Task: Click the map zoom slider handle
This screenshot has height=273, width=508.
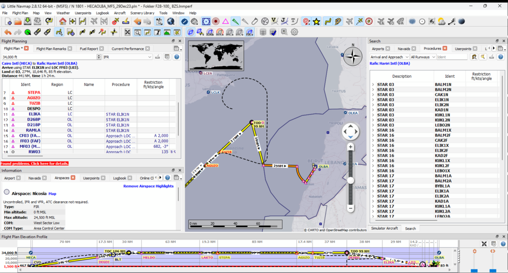Action: coord(351,180)
